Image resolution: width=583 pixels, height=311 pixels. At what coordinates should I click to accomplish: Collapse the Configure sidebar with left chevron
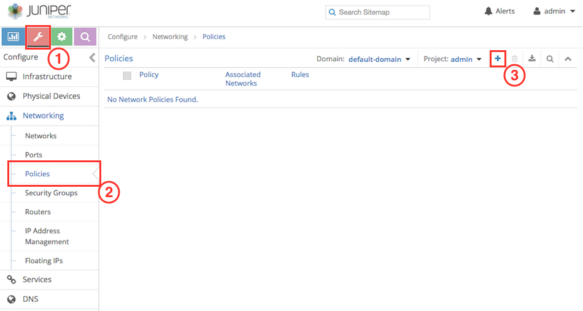[92, 58]
